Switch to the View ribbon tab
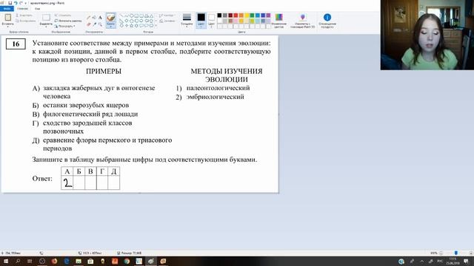This screenshot has width=474, height=266. pyautogui.click(x=37, y=9)
